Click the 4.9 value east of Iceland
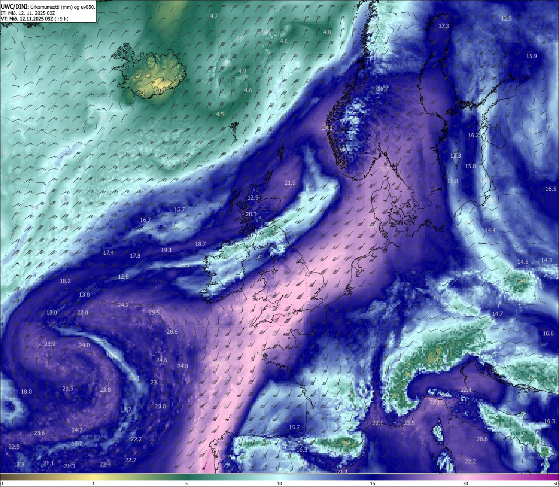Viewport: 559px width, 487px height. pyautogui.click(x=242, y=71)
